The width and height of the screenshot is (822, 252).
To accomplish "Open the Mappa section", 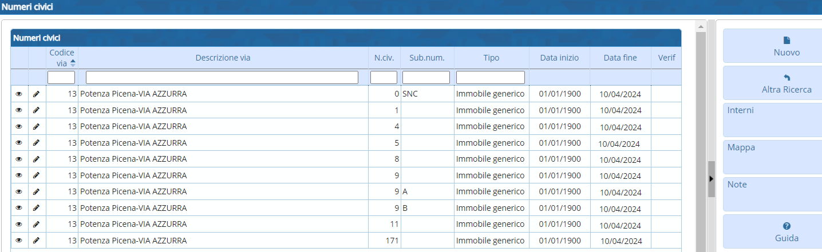I will point(772,157).
